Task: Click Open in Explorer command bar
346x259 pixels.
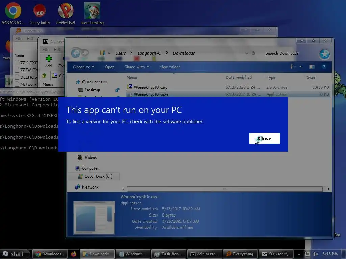Action: pyautogui.click(x=109, y=67)
